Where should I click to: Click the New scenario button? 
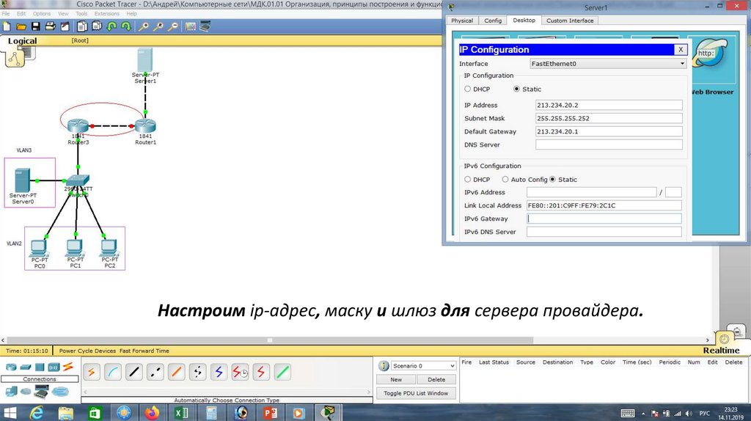pos(396,379)
